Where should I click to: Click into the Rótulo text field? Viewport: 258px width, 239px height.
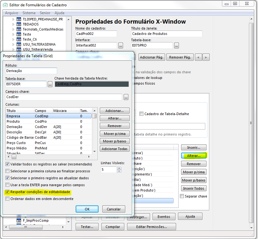coord(31,71)
